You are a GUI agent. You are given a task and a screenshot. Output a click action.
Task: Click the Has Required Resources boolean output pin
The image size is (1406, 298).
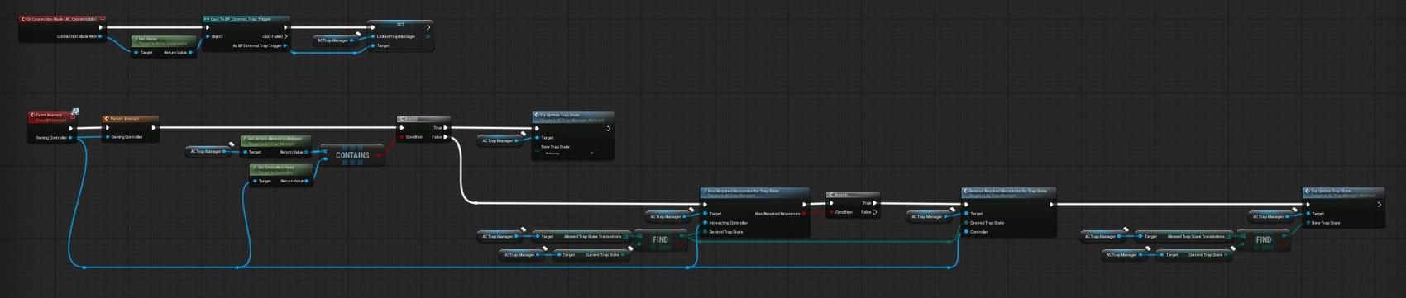804,214
